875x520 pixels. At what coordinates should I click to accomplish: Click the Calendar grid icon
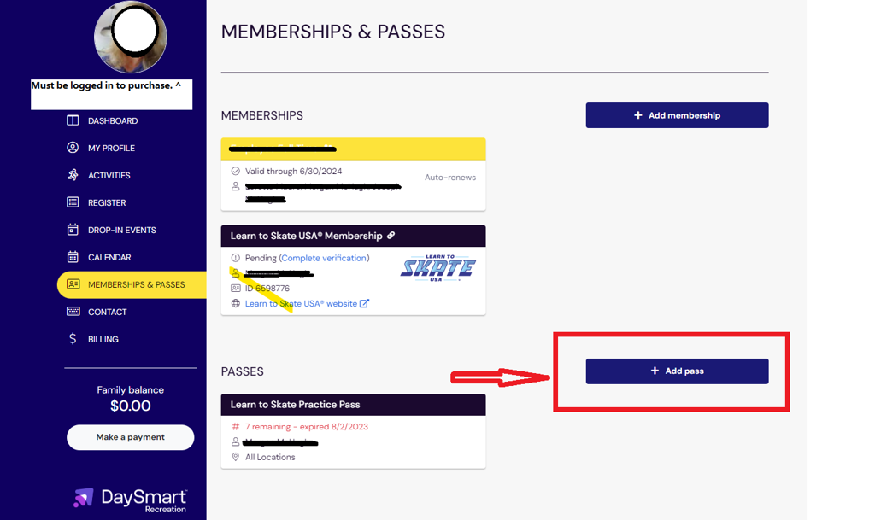pyautogui.click(x=73, y=257)
